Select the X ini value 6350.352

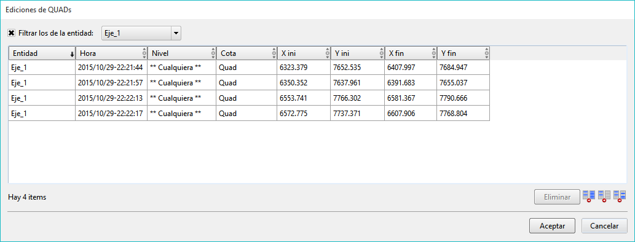coord(304,83)
